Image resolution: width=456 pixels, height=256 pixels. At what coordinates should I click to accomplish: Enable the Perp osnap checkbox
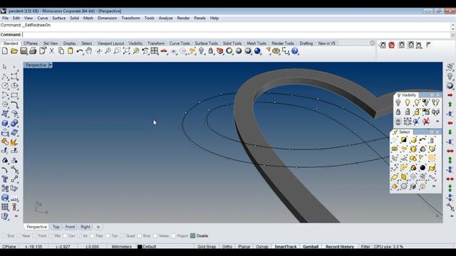point(92,236)
